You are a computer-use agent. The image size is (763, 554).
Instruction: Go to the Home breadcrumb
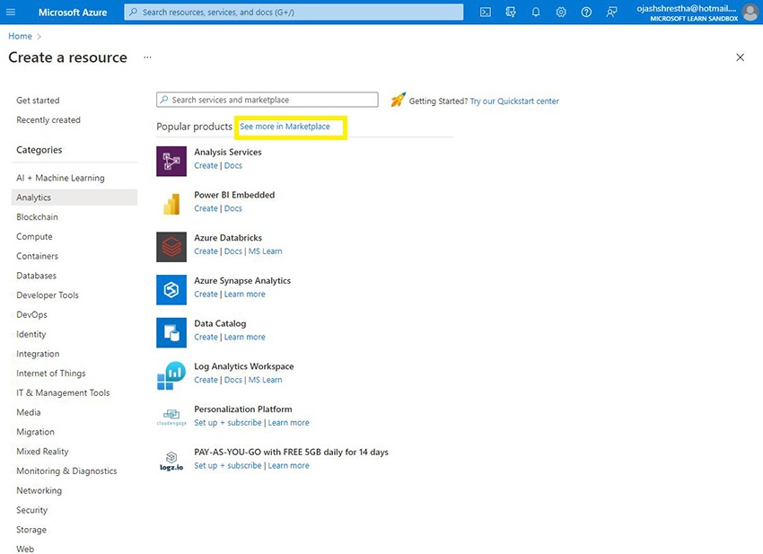20,36
